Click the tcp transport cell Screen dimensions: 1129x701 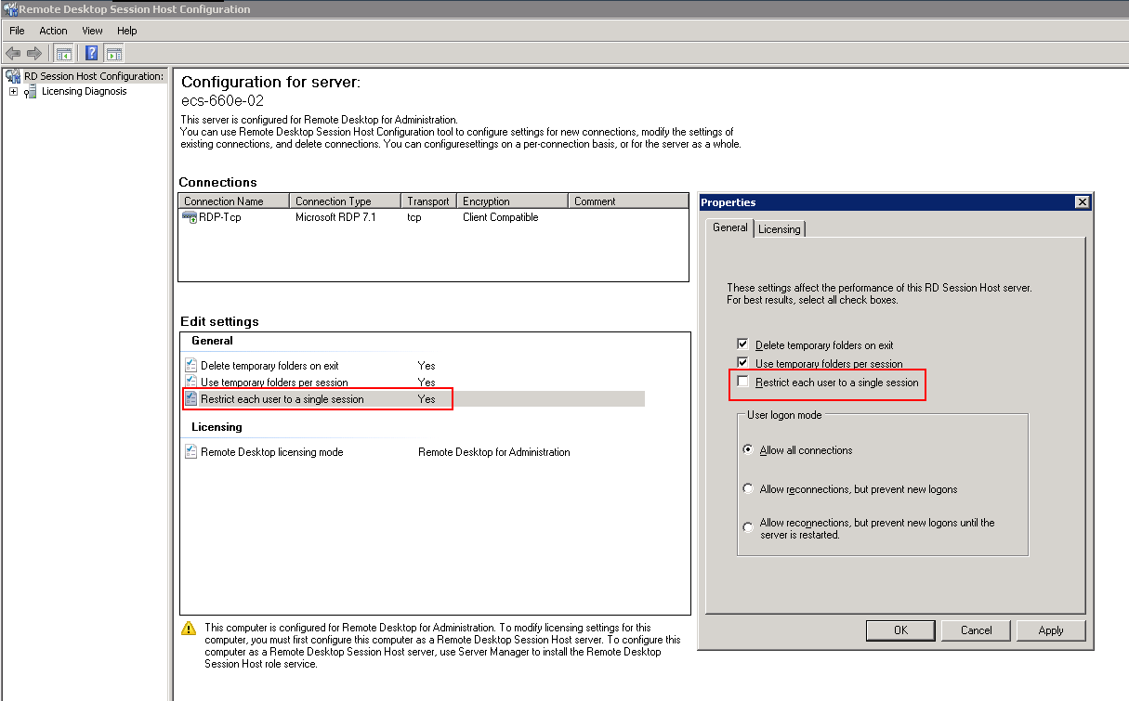414,217
